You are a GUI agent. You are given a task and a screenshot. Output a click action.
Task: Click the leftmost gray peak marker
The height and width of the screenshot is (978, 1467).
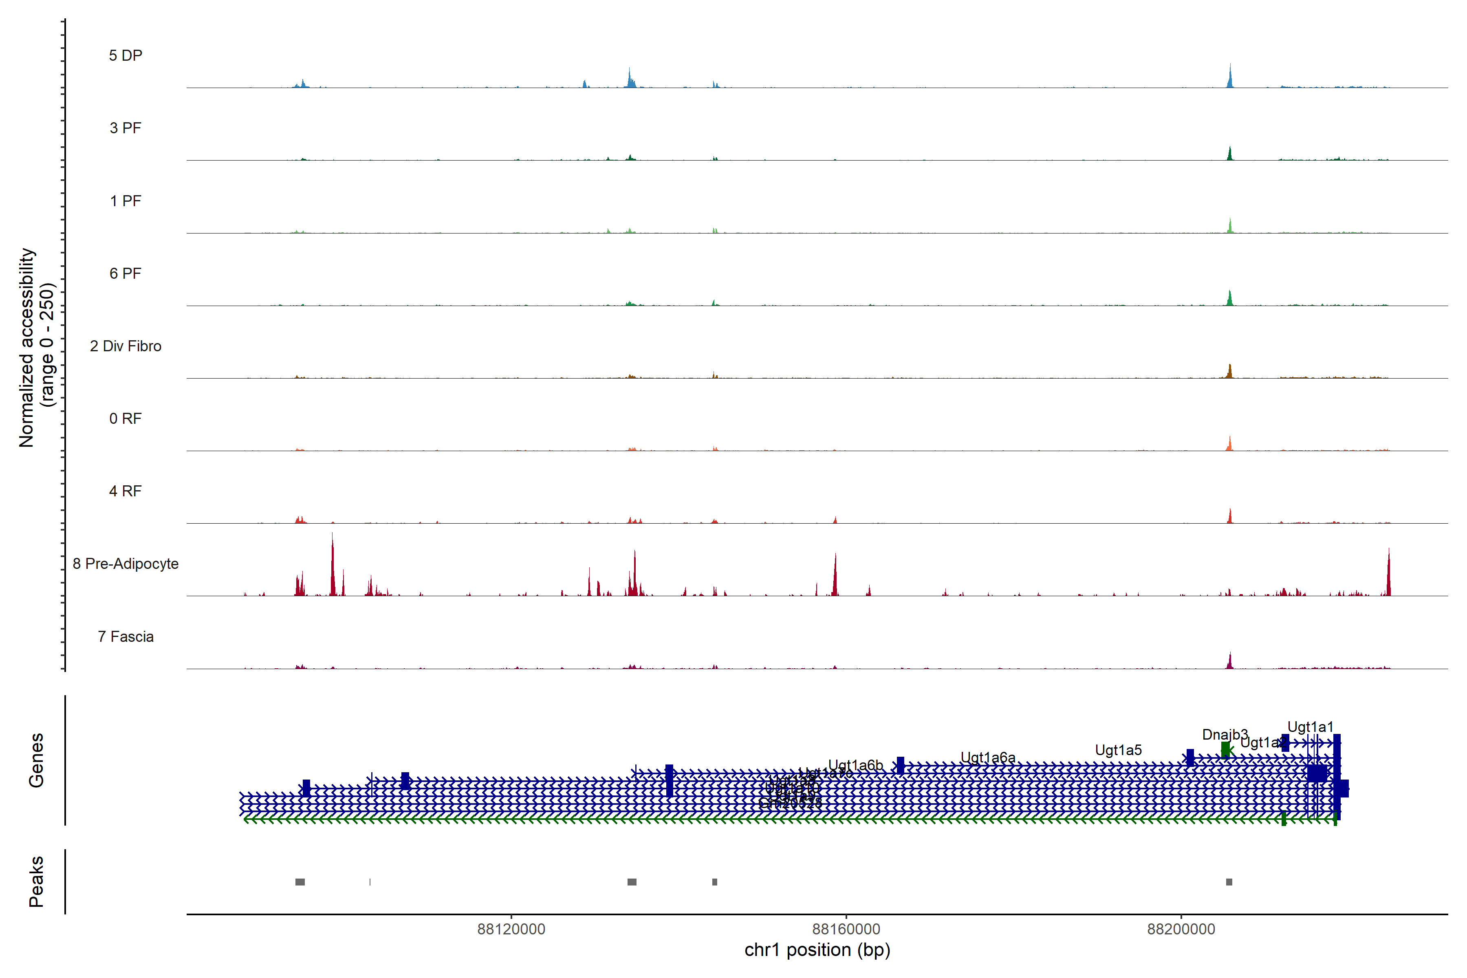(300, 882)
